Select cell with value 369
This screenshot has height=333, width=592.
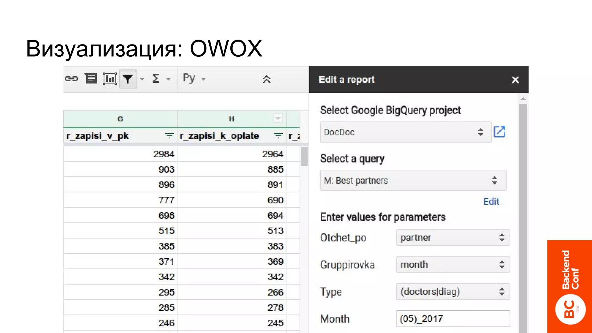[x=232, y=261]
